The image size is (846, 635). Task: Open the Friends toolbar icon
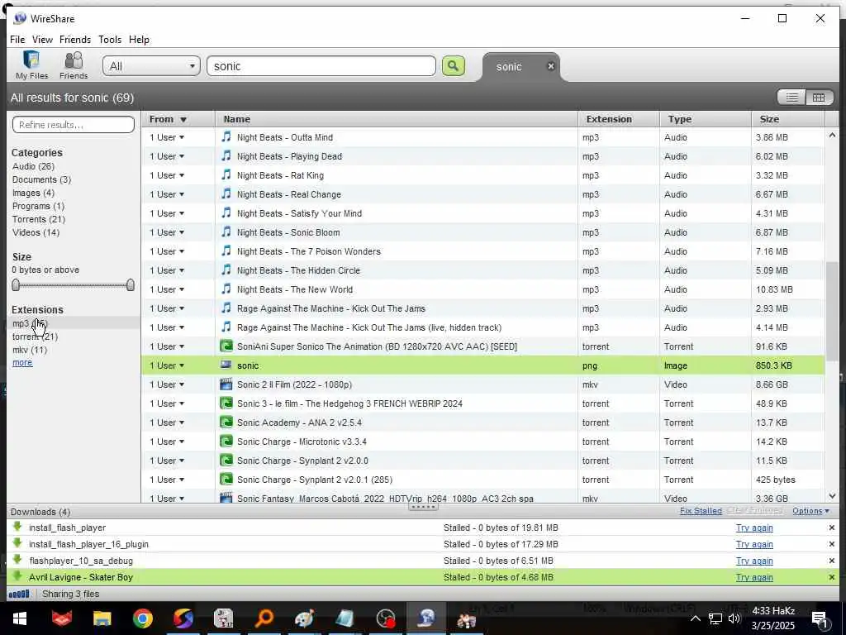(74, 65)
